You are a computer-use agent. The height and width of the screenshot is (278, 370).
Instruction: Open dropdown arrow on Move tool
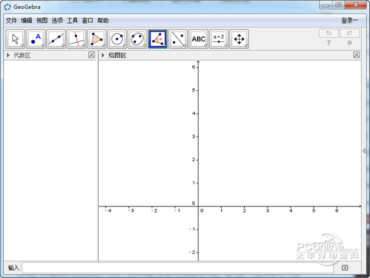23,46
